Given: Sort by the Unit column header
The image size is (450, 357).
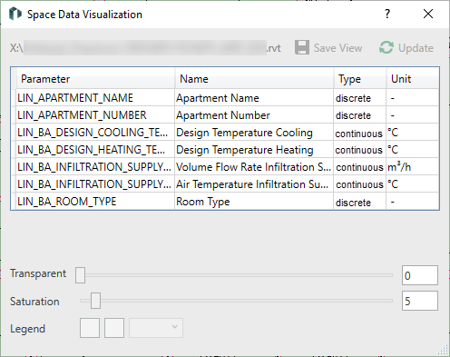Looking at the screenshot, I should (x=413, y=79).
